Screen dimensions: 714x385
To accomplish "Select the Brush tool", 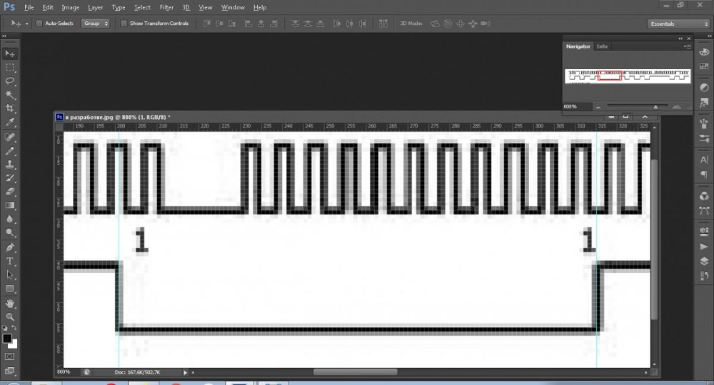I will coord(9,150).
